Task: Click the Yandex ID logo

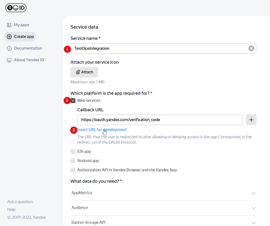Action: click(x=16, y=8)
